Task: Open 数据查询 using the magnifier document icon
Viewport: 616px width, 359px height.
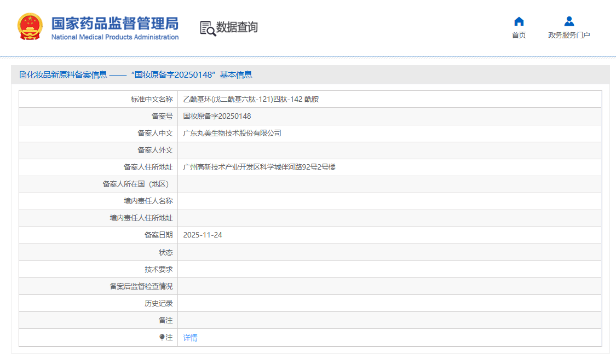Action: (208, 26)
